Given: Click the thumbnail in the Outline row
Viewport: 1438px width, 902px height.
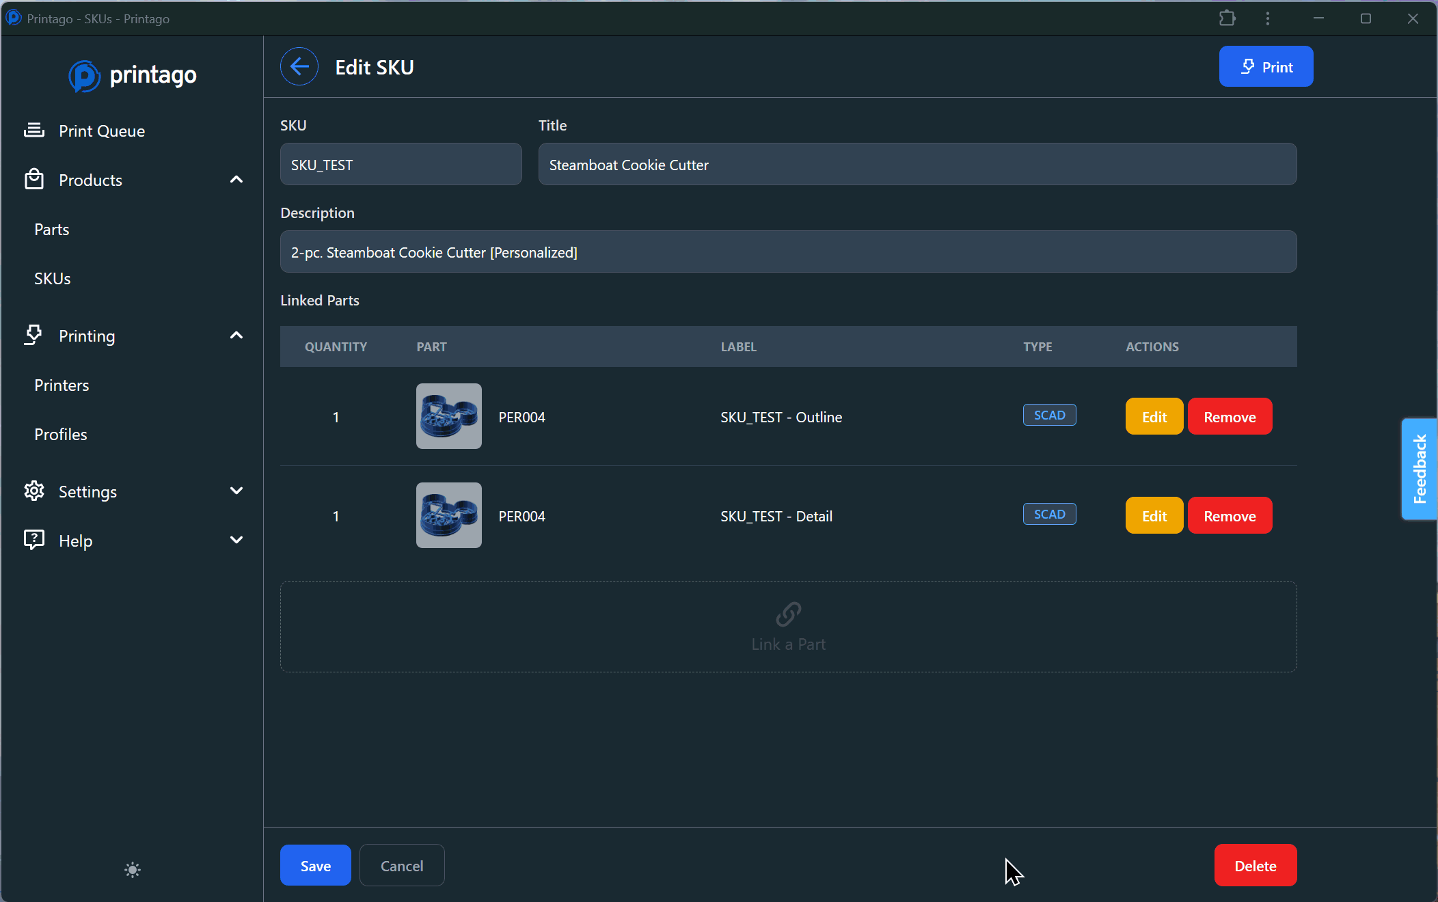Looking at the screenshot, I should pos(449,416).
